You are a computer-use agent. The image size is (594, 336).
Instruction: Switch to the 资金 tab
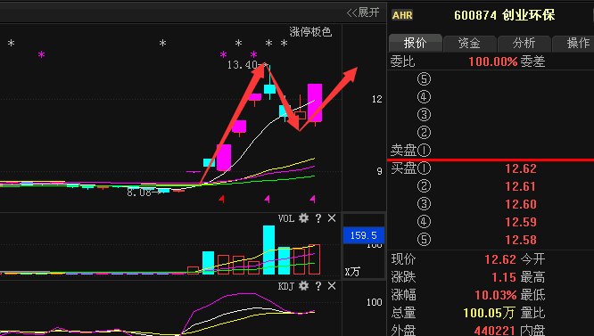470,43
